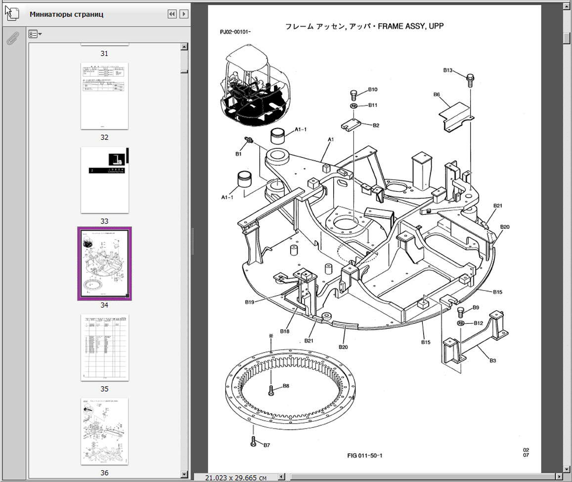Image resolution: width=572 pixels, height=482 pixels.
Task: Click the Page Thumbnails panel icon
Action: (x=12, y=14)
